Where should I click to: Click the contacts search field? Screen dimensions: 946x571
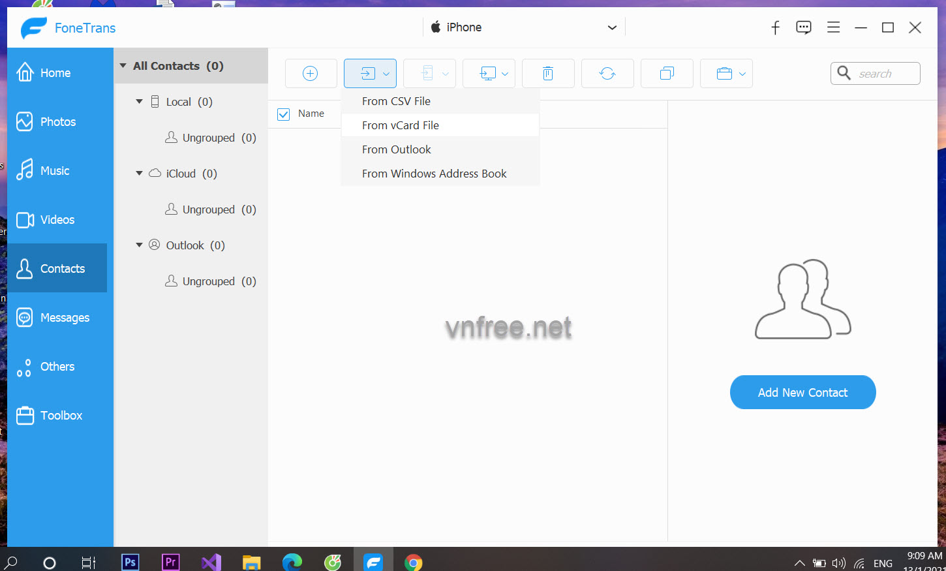click(884, 74)
